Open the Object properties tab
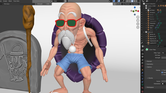The height and width of the screenshot is (93, 166). coord(142,70)
